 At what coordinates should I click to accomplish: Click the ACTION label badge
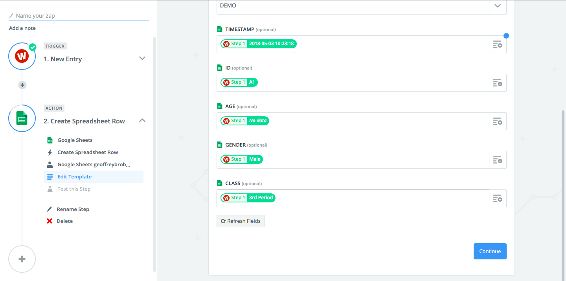point(54,108)
